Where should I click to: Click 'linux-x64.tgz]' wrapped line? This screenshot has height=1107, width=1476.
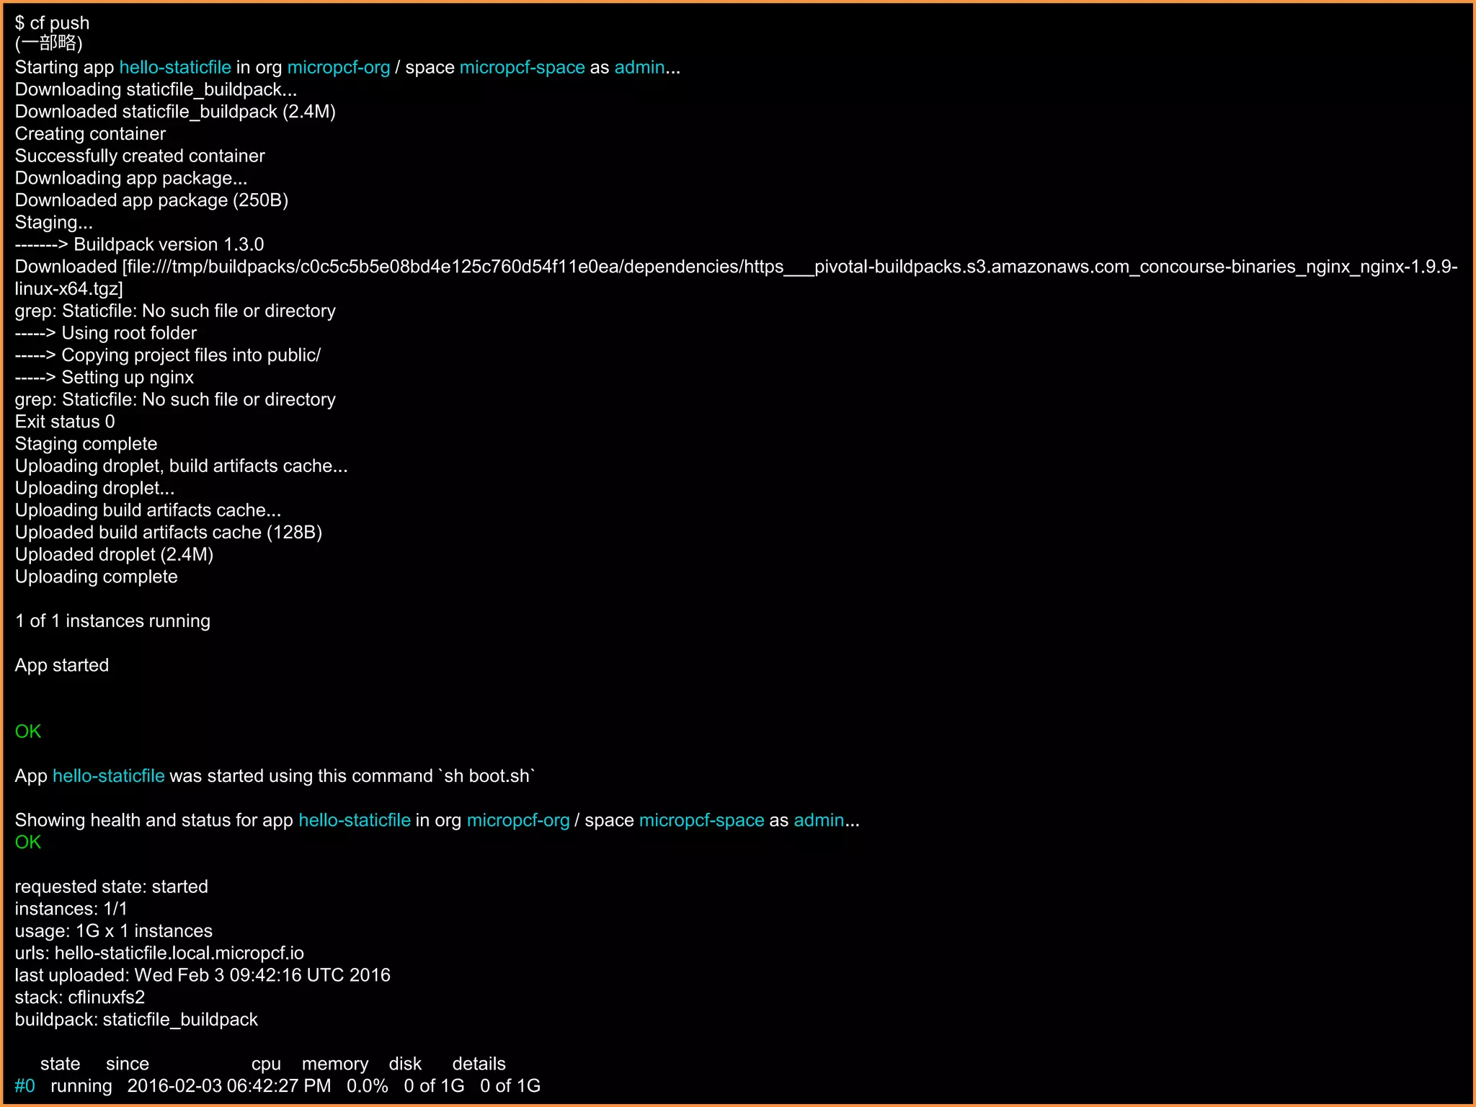[69, 289]
